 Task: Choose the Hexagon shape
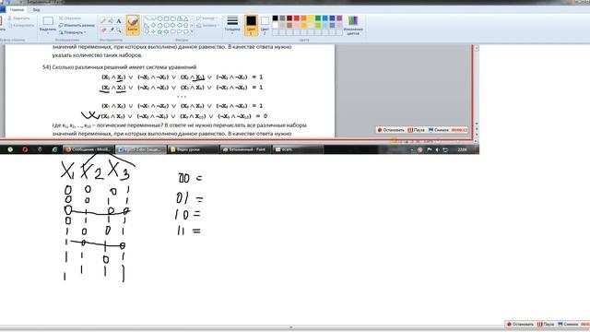166,25
